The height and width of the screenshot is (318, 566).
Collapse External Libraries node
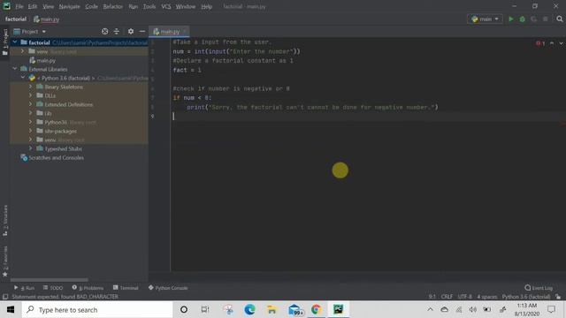tap(15, 69)
